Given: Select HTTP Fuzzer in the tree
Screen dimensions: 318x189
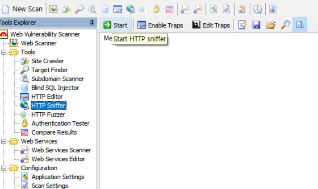Looking at the screenshot, I should tap(48, 114).
